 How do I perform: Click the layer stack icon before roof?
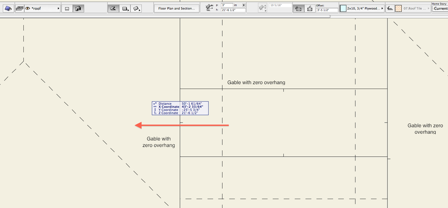coord(19,8)
